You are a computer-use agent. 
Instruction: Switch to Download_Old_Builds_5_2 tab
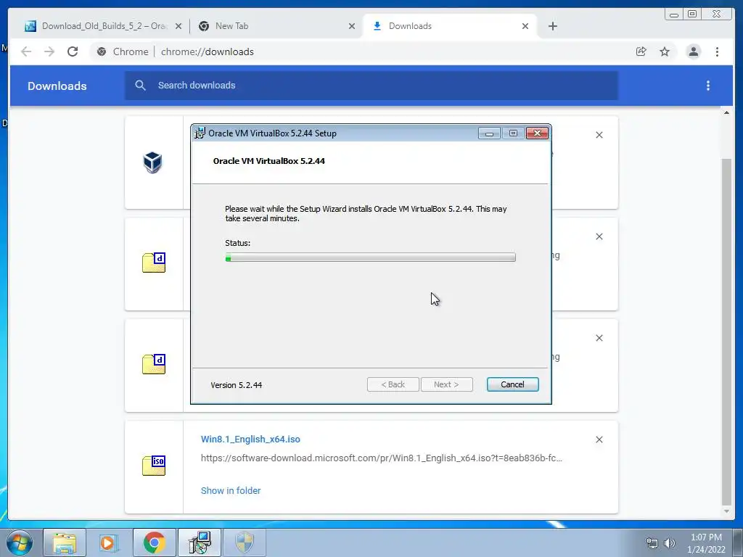(x=103, y=26)
